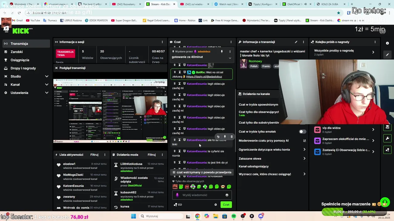Expand the Ustawienia sidebar section

[26, 93]
